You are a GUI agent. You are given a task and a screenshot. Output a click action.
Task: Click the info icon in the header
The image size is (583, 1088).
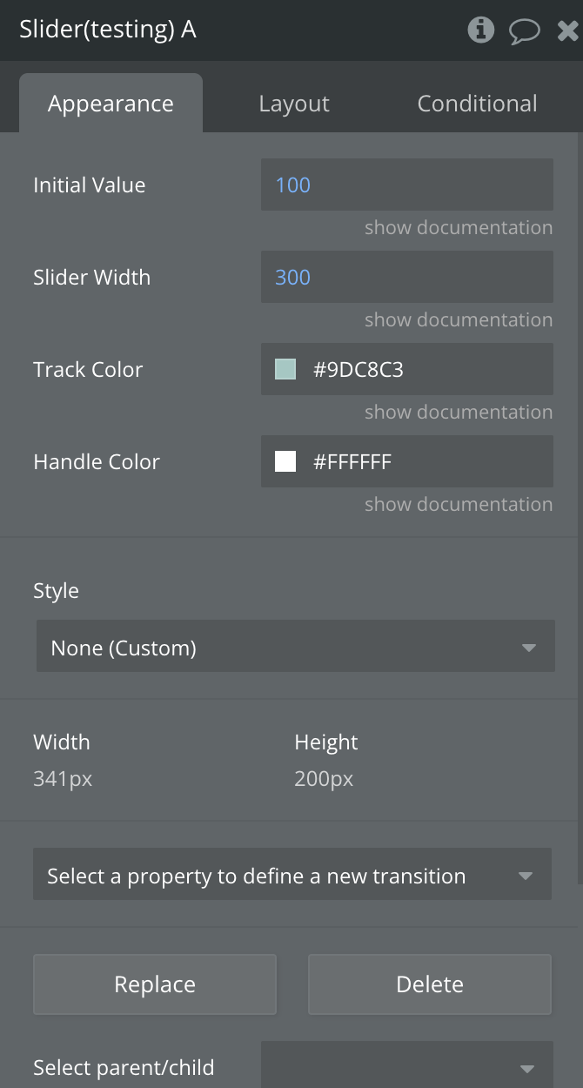tap(480, 30)
